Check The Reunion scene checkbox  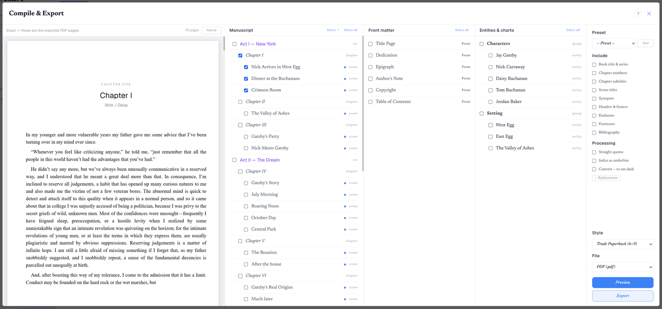(x=246, y=253)
